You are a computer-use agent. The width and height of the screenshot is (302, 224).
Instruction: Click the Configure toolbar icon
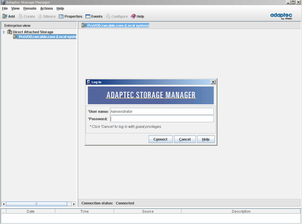[x=108, y=16]
